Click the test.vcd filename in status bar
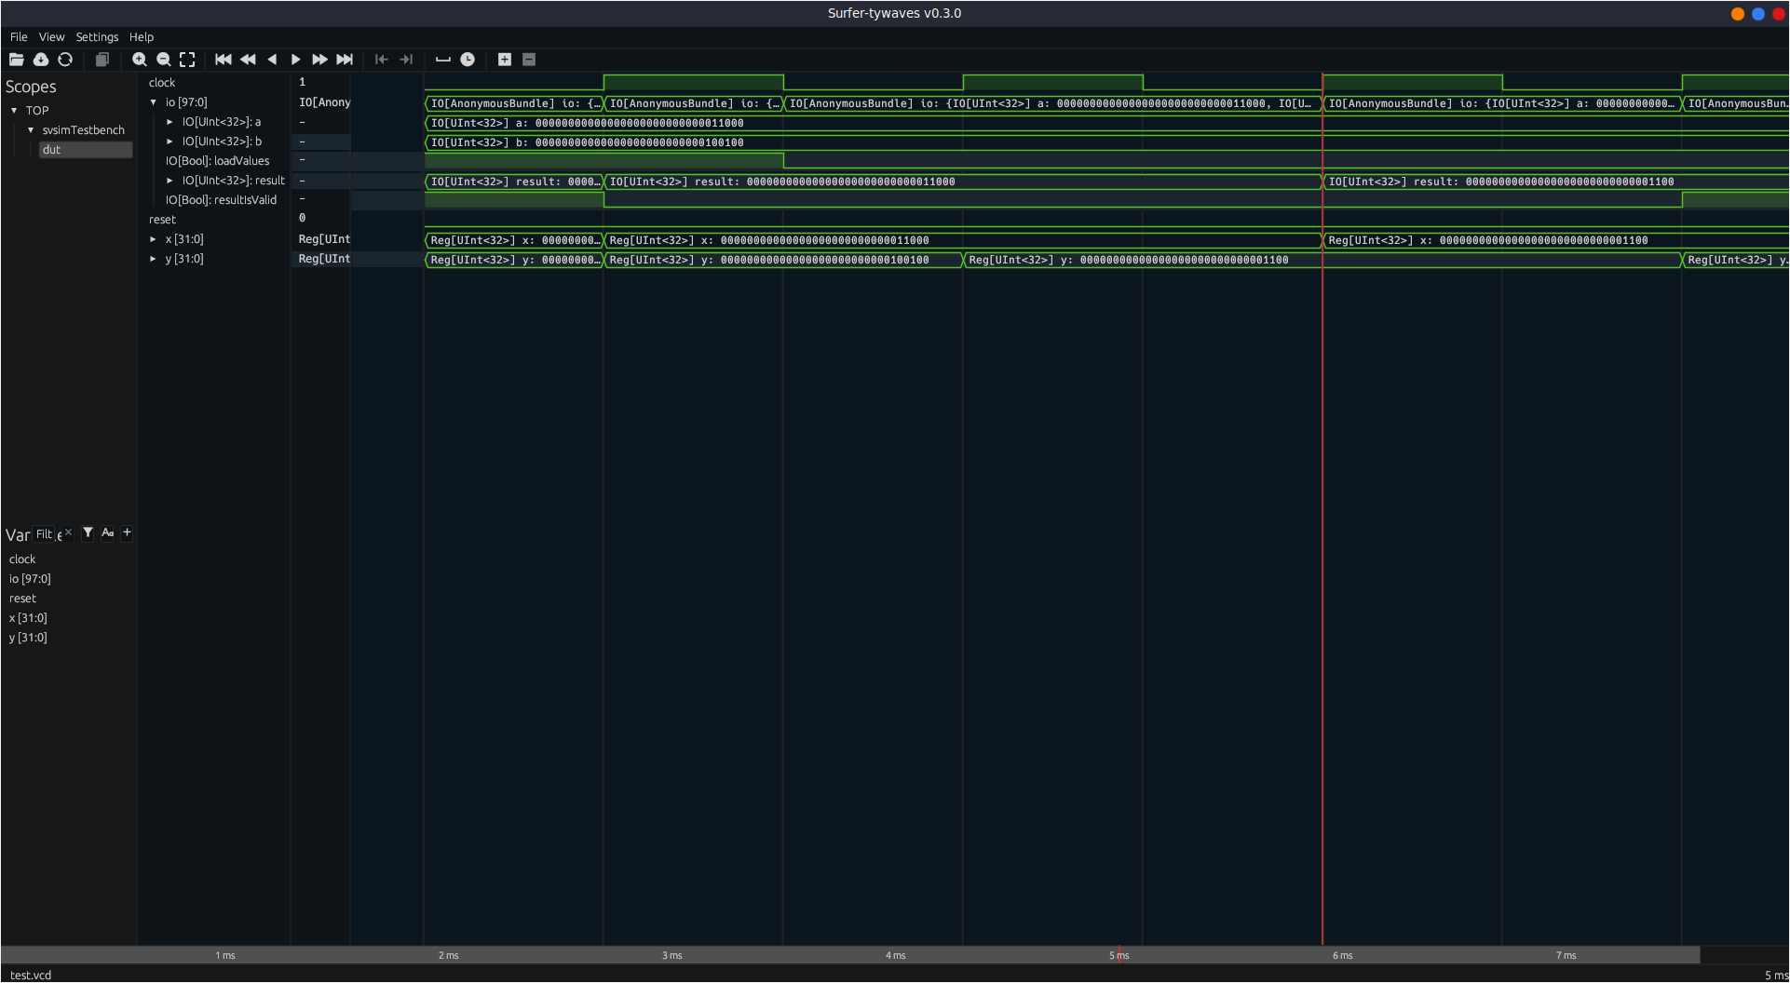1790x983 pixels. [x=31, y=976]
